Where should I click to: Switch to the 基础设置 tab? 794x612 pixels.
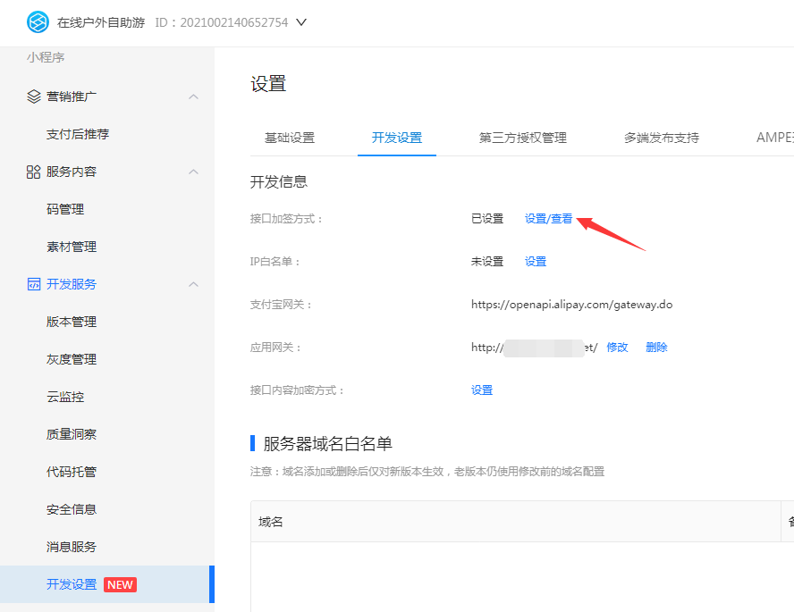(290, 138)
